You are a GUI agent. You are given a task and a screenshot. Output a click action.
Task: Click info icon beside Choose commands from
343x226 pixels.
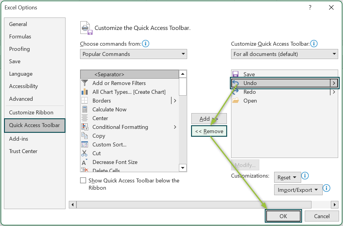146,44
